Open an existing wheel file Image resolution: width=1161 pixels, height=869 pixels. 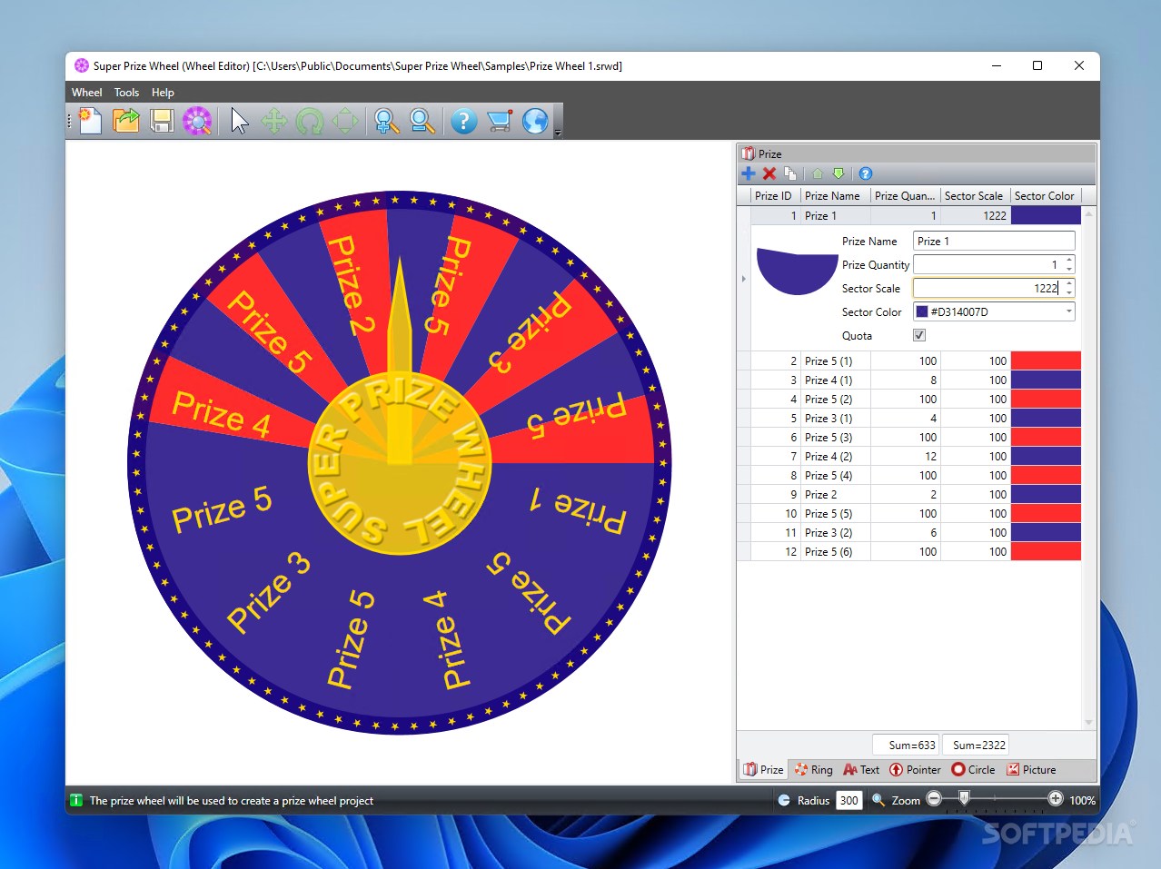tap(125, 121)
